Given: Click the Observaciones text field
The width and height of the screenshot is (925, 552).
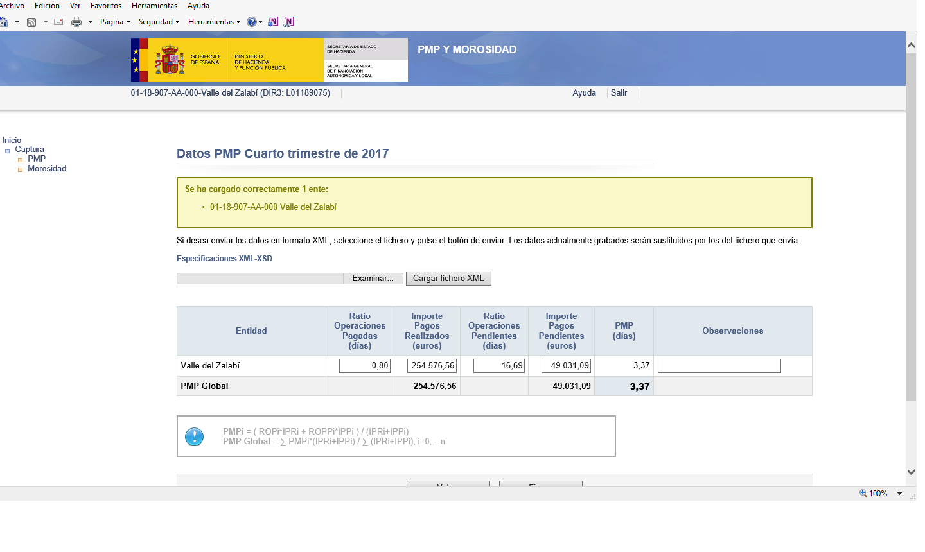Looking at the screenshot, I should coord(719,366).
